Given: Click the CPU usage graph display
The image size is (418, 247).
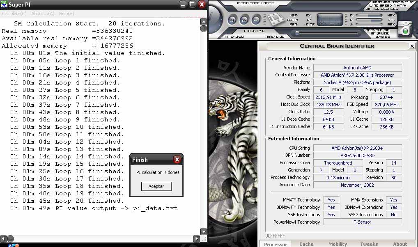Looking at the screenshot, I should tap(329, 20).
